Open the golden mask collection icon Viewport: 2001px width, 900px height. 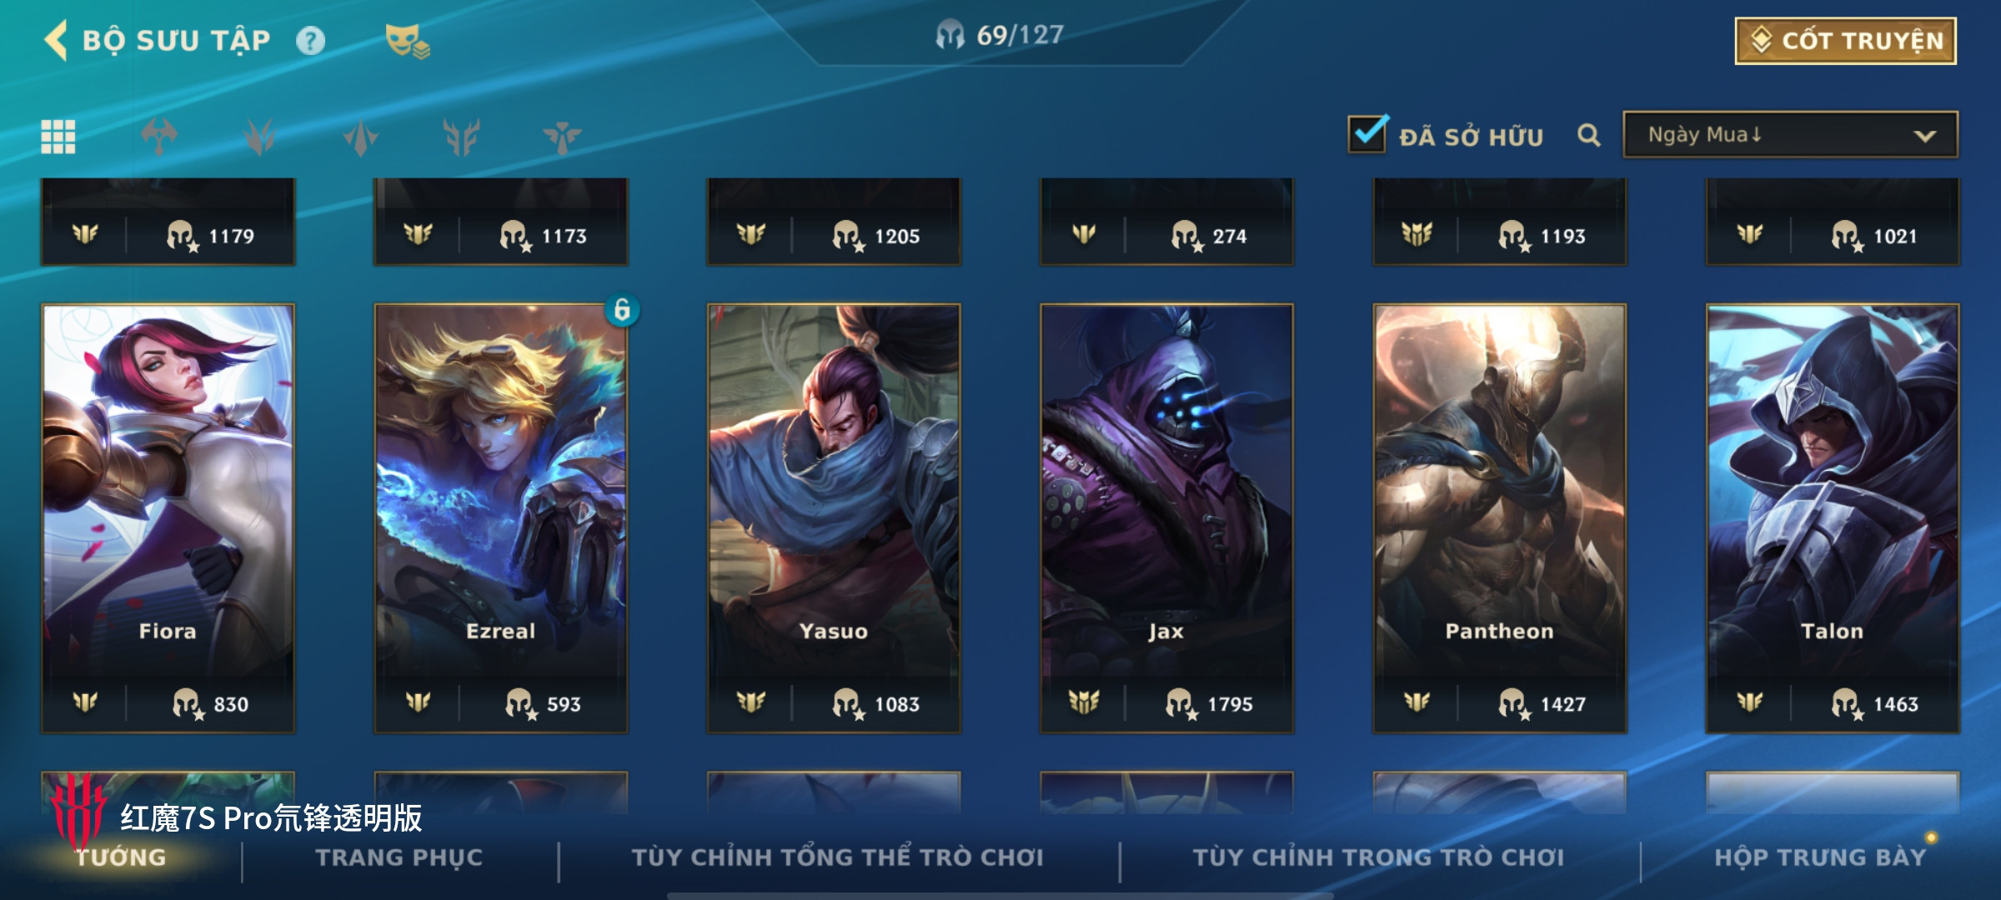407,40
